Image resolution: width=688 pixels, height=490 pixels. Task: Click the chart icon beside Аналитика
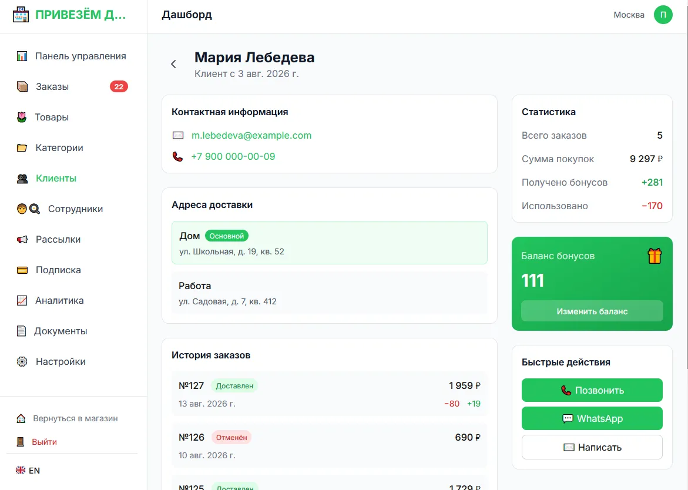[x=22, y=300]
